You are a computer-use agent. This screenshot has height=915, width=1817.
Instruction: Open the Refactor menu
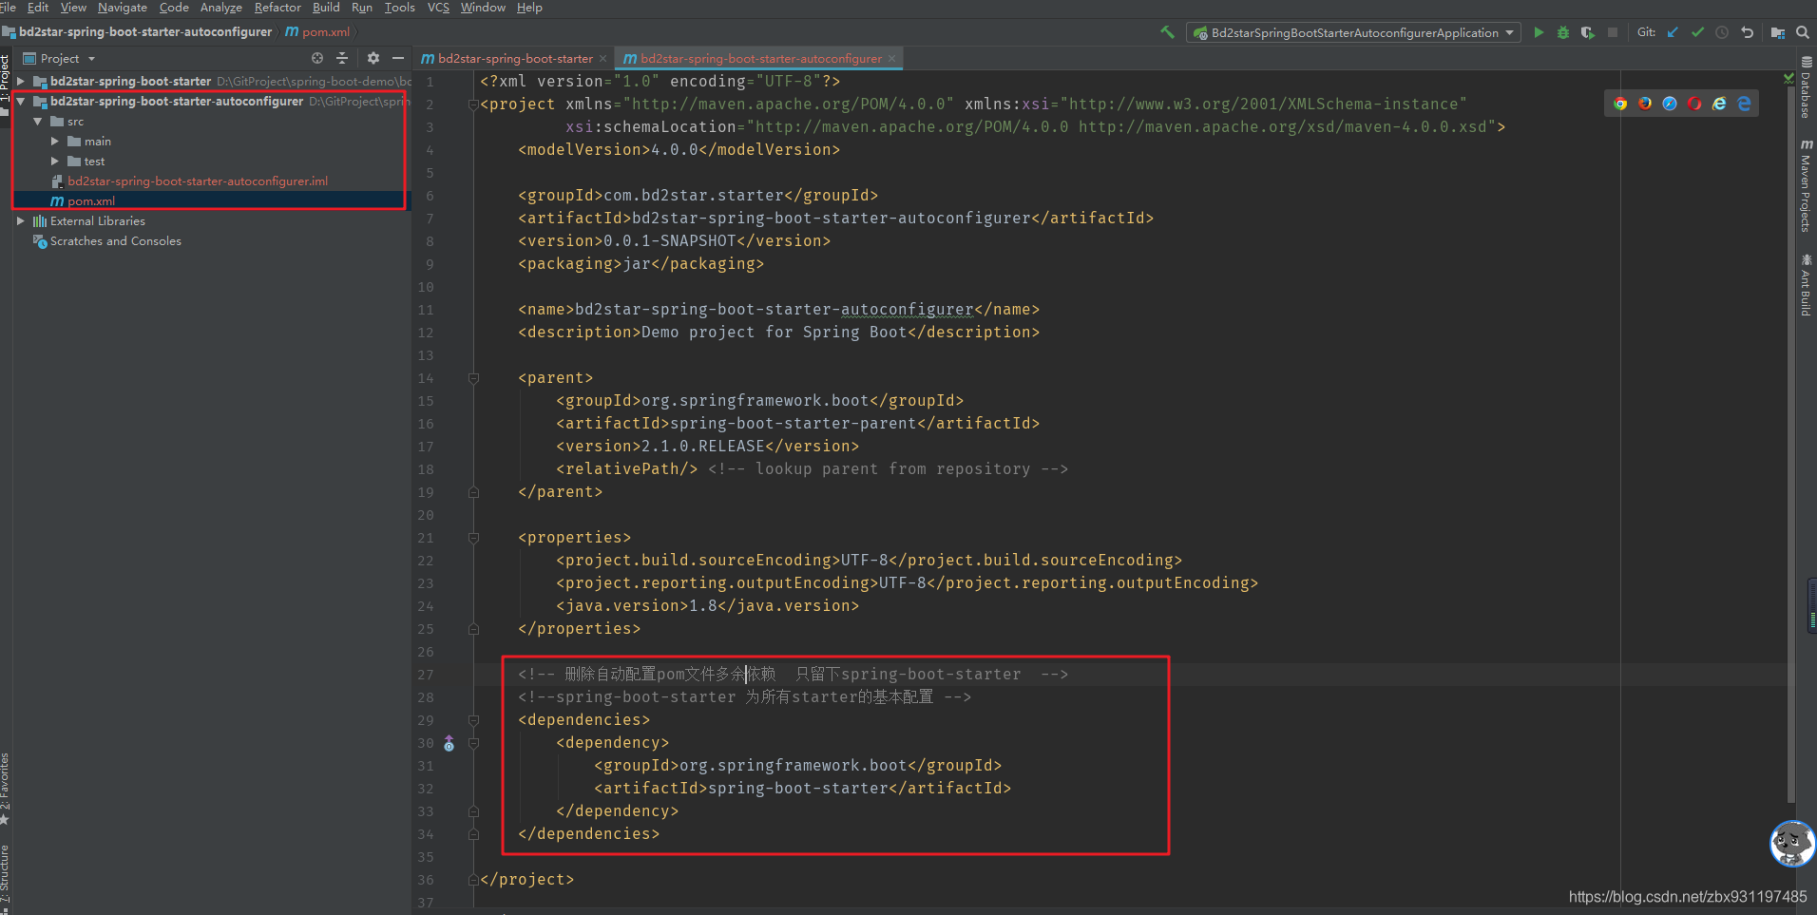[x=277, y=8]
